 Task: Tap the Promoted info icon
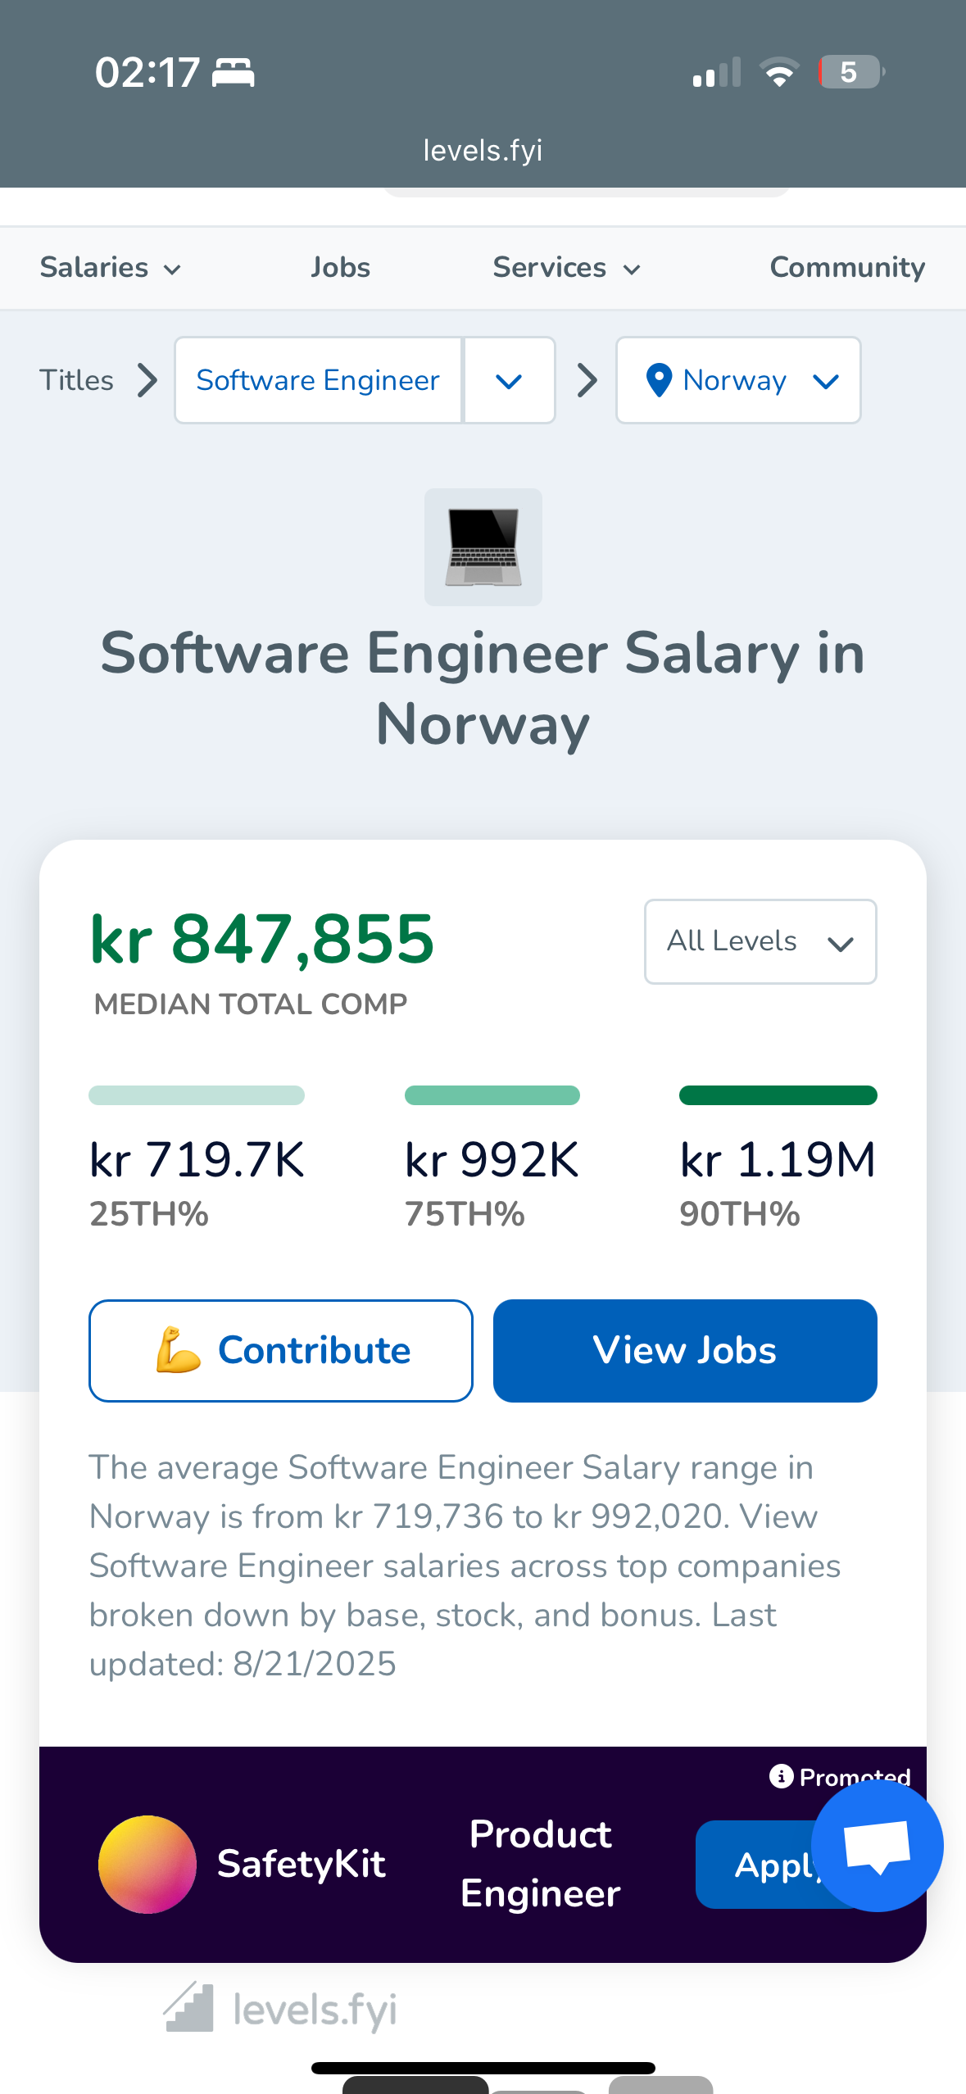tap(781, 1776)
